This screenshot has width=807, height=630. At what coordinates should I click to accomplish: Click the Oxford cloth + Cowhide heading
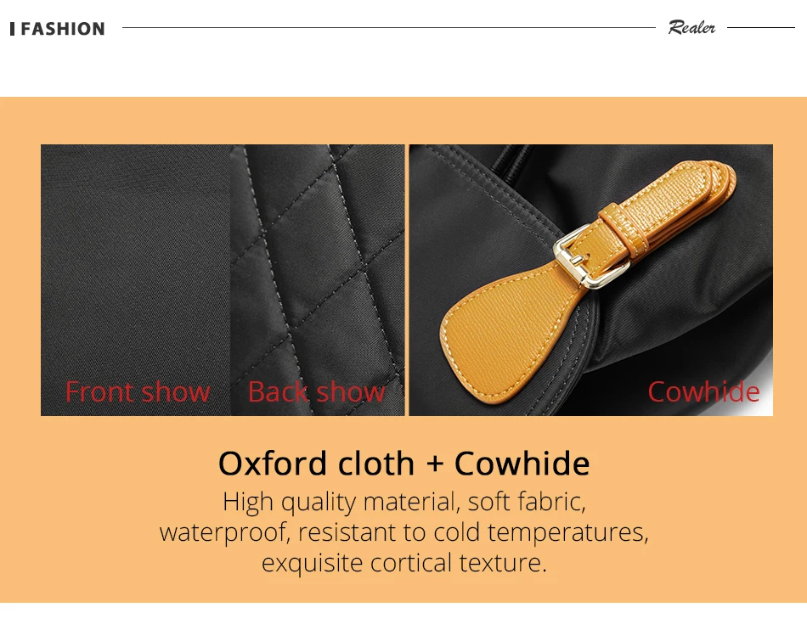coord(404,464)
